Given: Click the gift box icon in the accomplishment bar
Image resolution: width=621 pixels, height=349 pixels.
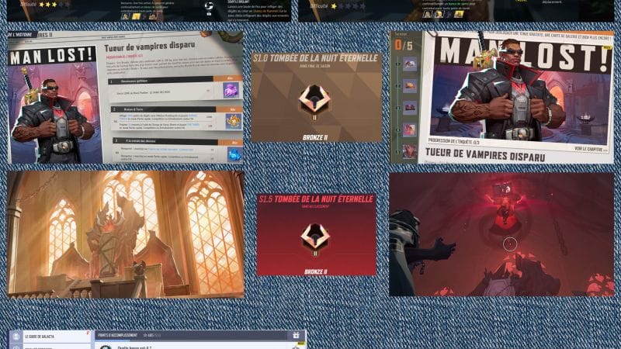Looking at the screenshot, I should click(x=296, y=335).
